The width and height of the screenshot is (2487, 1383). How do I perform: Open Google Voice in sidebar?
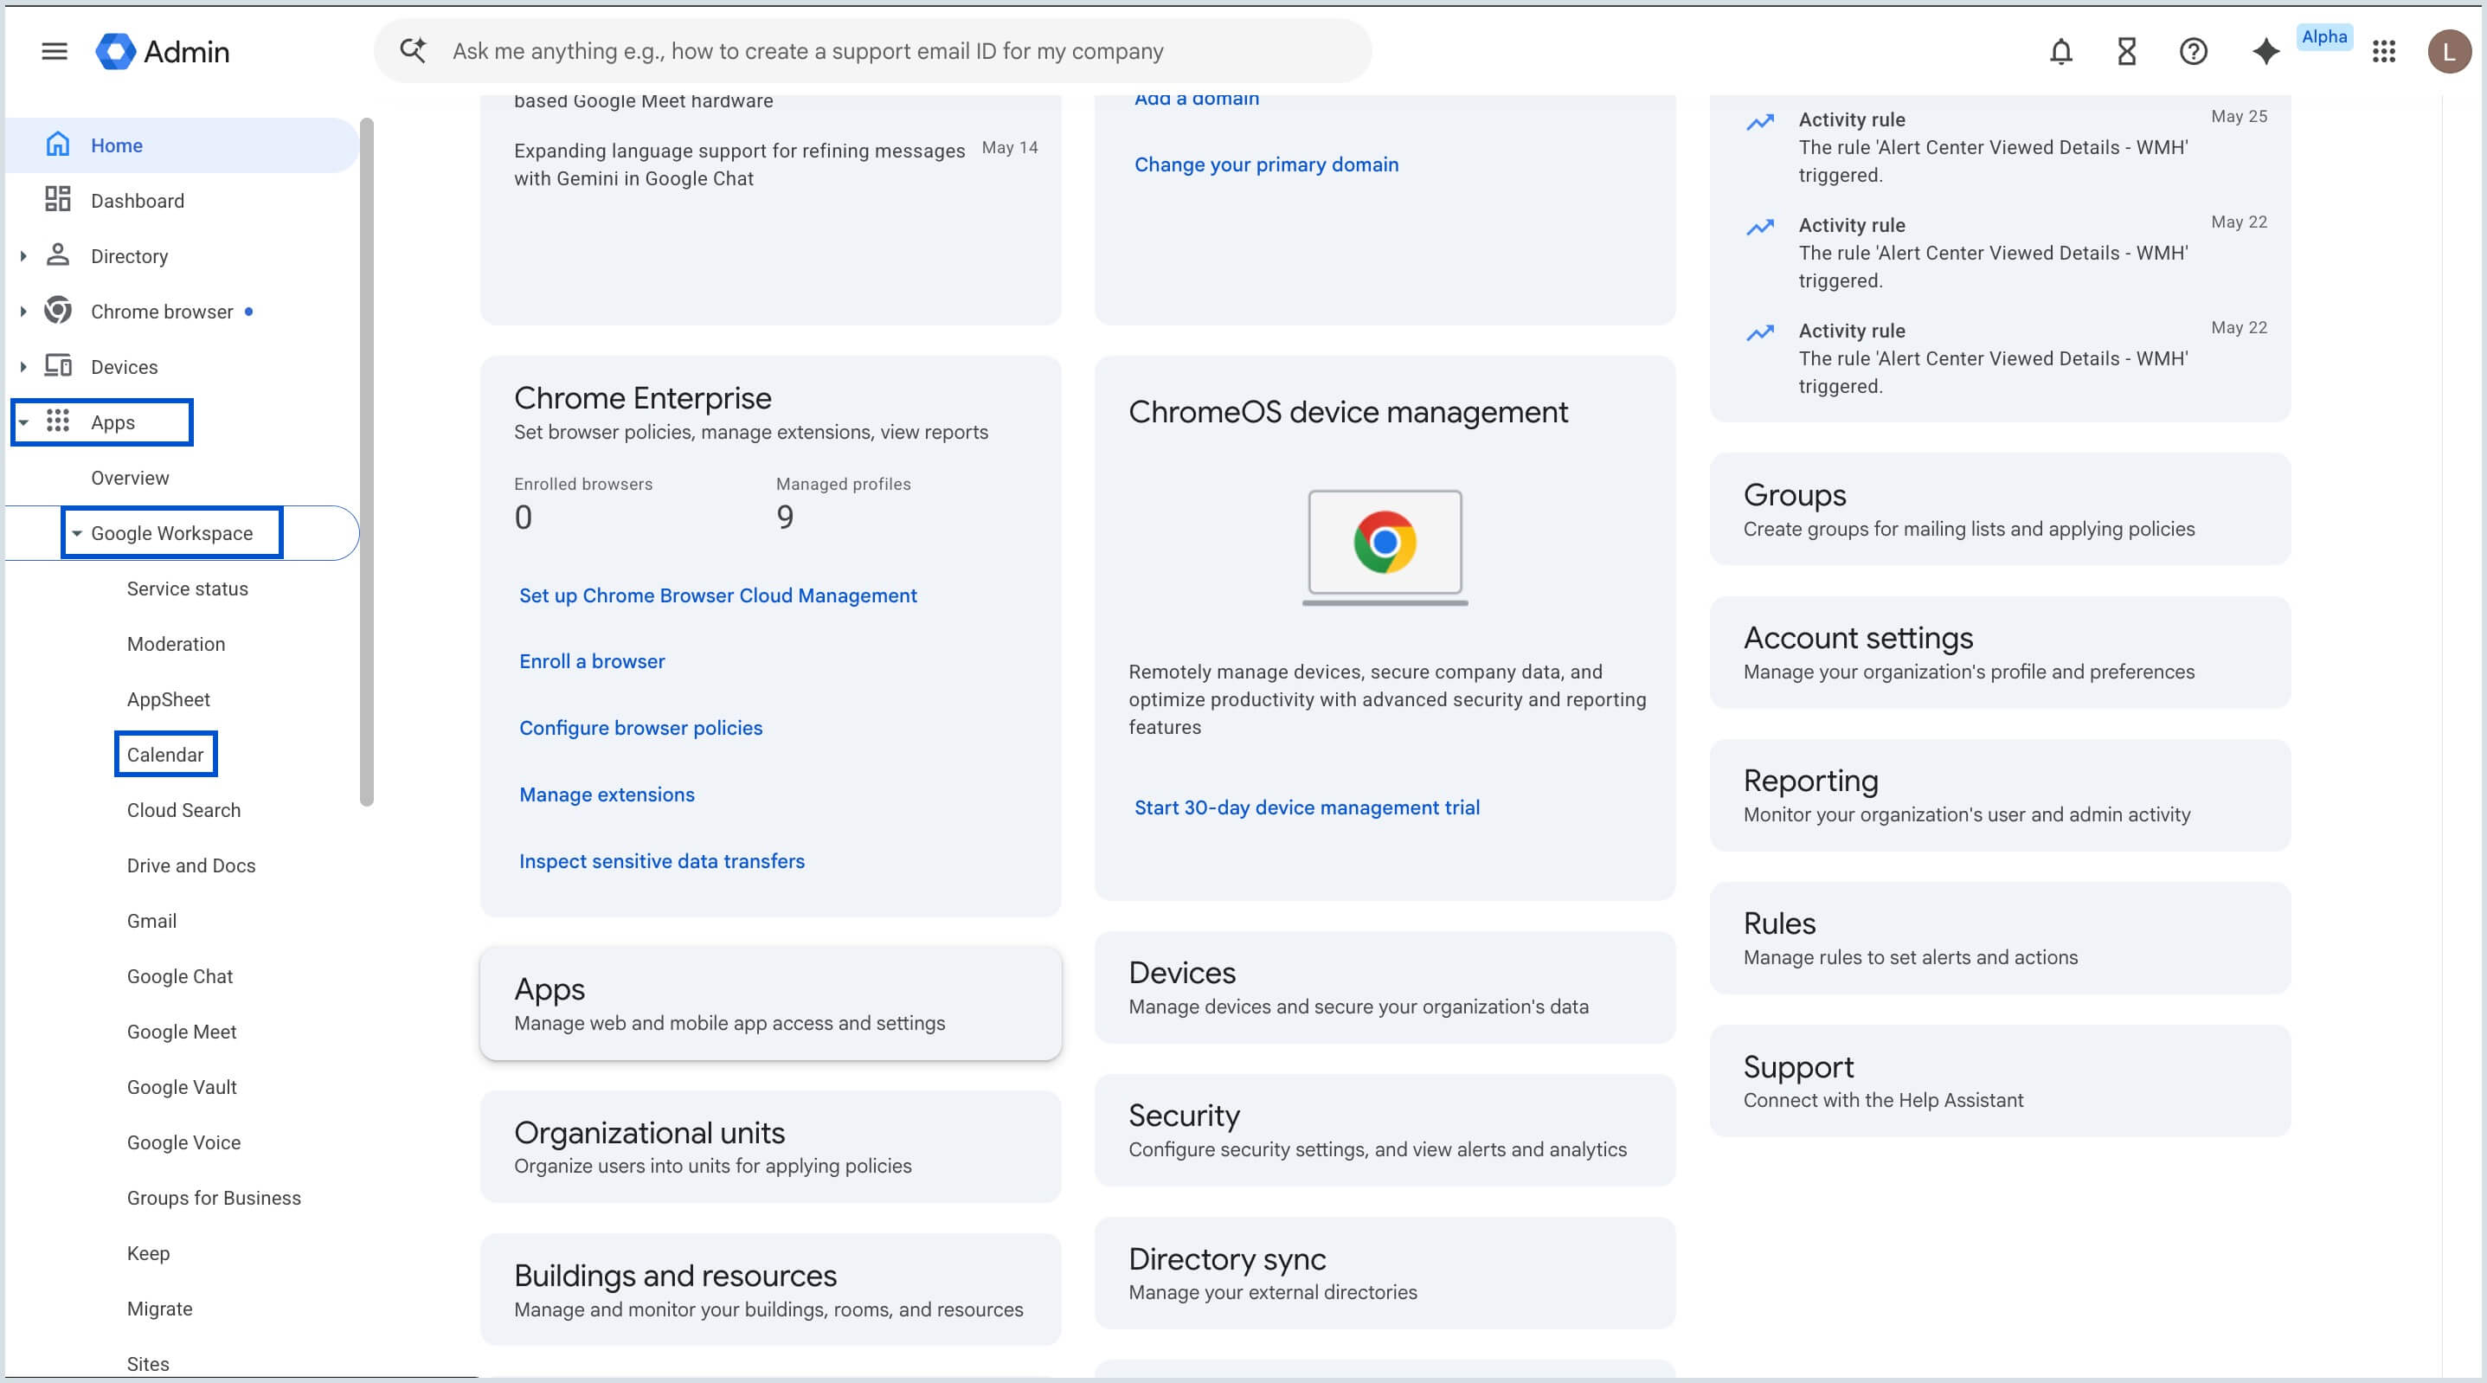(183, 1142)
